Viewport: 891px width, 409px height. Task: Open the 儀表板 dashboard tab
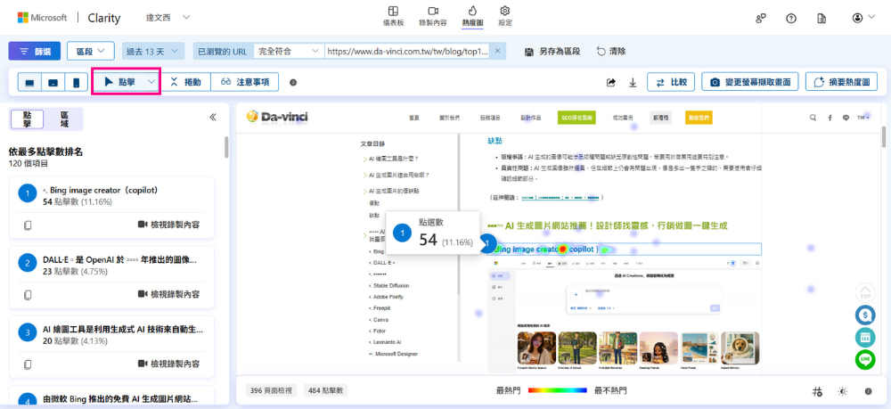pos(393,16)
